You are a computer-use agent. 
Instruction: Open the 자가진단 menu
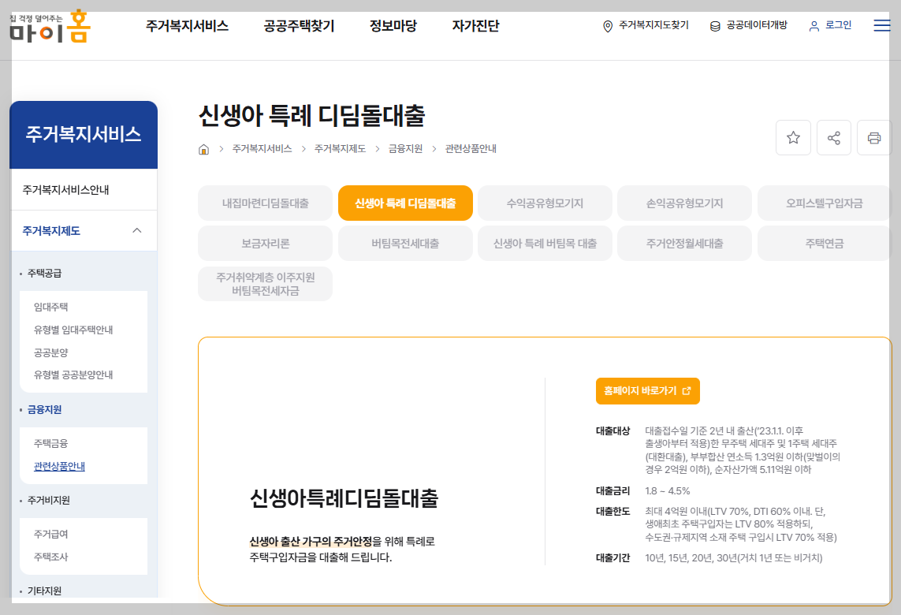(475, 25)
